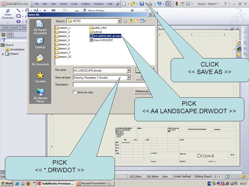Open the Design Library task pane icon
249x187 pixels.
tap(239, 49)
